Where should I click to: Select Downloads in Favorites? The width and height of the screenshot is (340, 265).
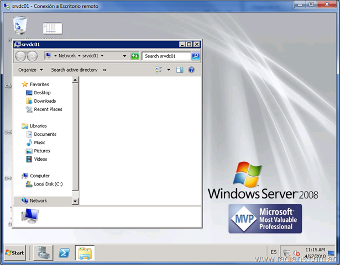coord(45,101)
